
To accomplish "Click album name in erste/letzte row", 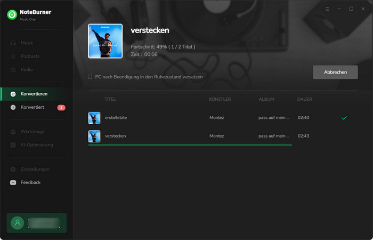I will coord(274,118).
